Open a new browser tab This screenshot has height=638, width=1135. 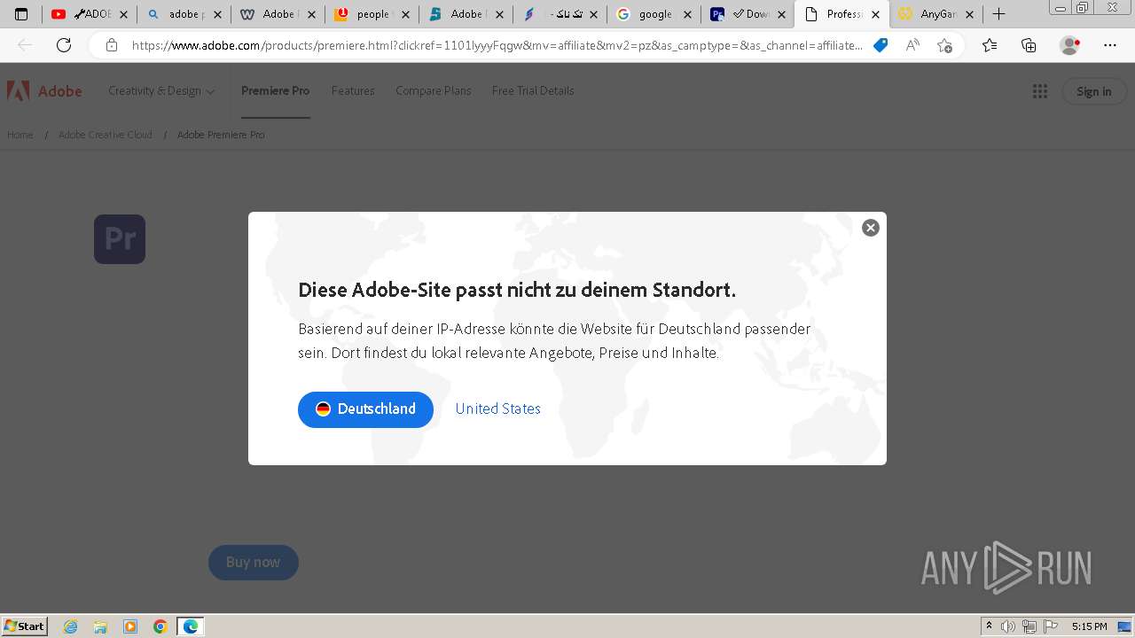[998, 14]
